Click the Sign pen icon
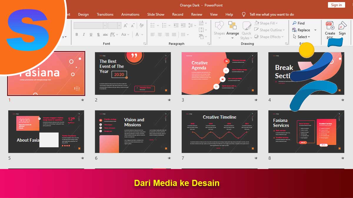This screenshot has height=198, width=353. [342, 26]
